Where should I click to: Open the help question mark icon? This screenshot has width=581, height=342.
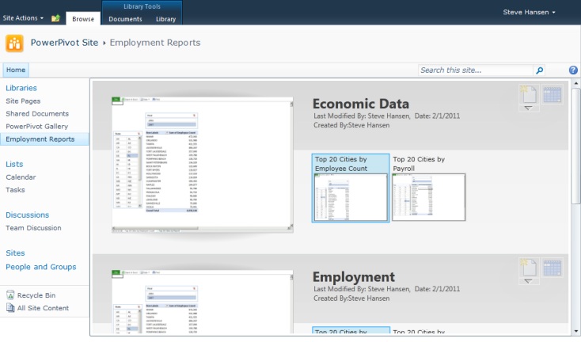coord(573,70)
